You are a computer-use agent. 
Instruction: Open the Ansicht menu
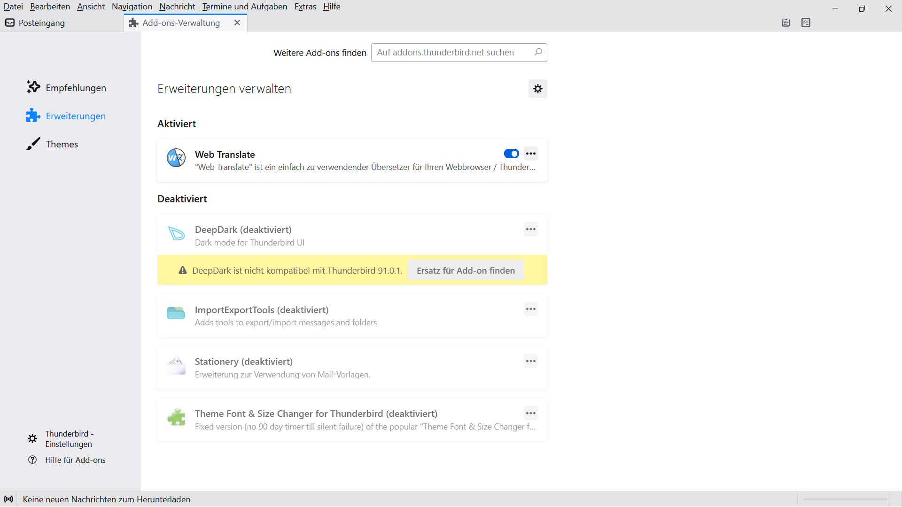pos(91,7)
